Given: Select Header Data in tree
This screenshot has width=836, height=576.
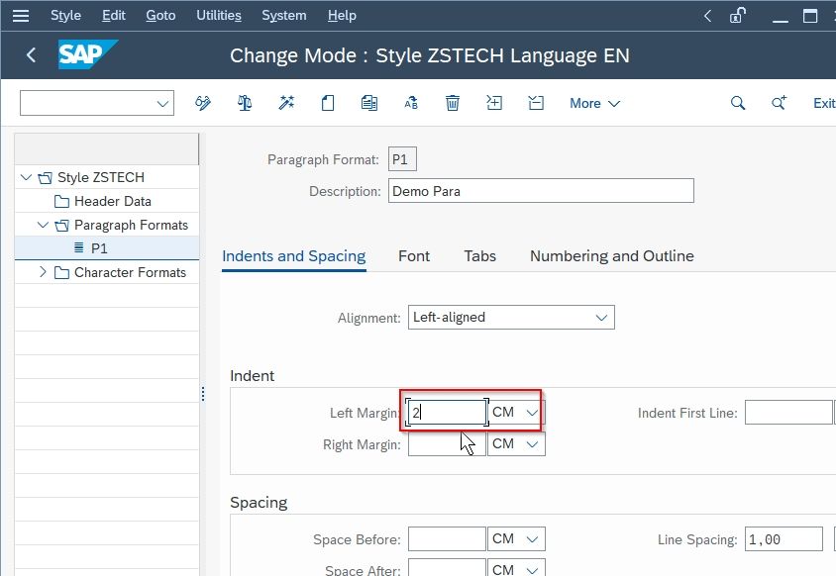Looking at the screenshot, I should (x=113, y=202).
